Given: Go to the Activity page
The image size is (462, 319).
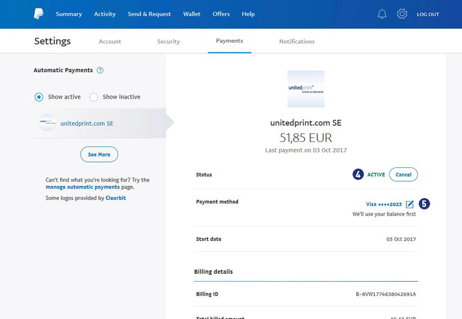Looking at the screenshot, I should 105,14.
